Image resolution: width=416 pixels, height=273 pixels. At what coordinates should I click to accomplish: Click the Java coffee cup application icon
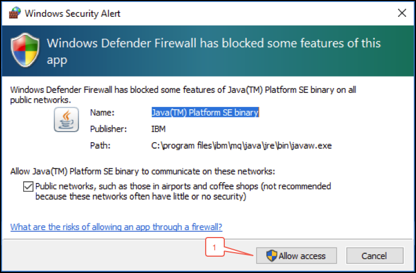pos(66,120)
